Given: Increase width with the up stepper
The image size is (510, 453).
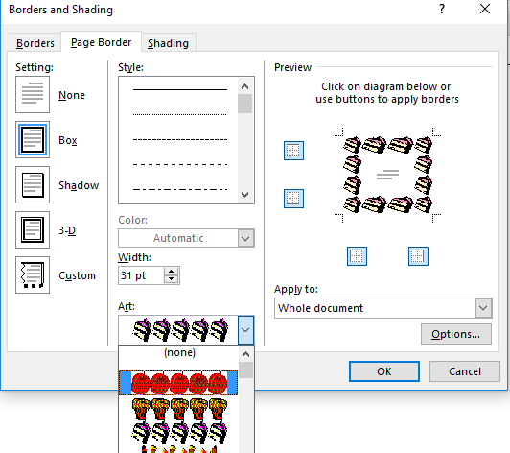Looking at the screenshot, I should 171,272.
